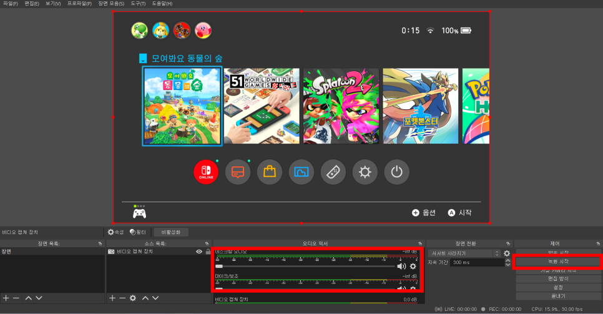
Task: Click Sleep Mode power icon in preview
Action: 396,172
